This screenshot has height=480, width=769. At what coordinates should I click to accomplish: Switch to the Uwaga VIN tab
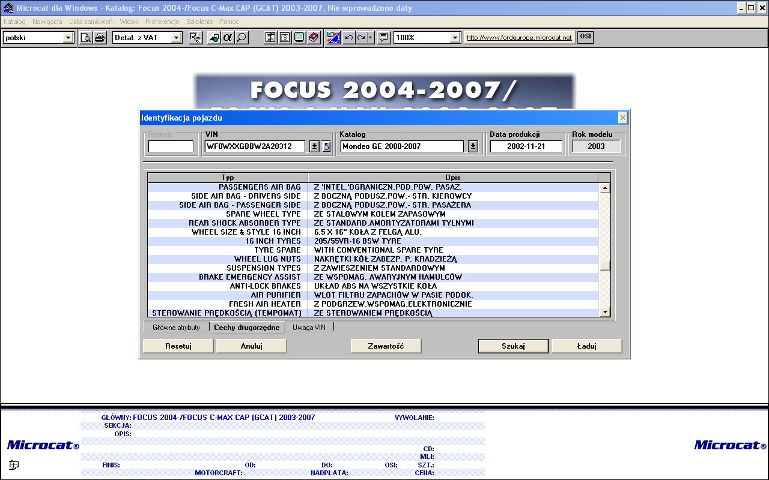[309, 328]
